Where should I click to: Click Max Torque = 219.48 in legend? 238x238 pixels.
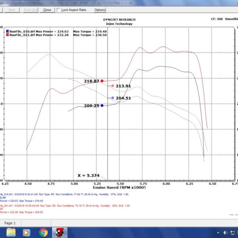pos(90,31)
